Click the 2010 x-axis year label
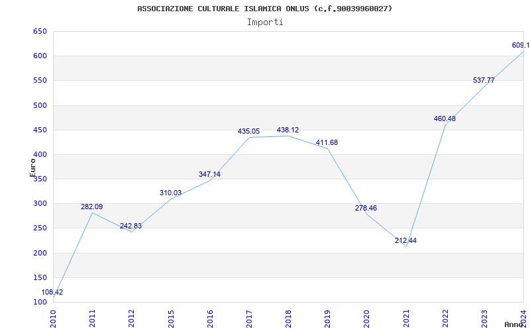The width and height of the screenshot is (530, 331). point(54,319)
